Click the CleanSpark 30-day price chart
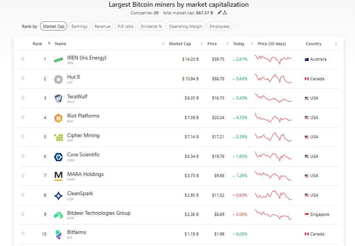The width and height of the screenshot is (355, 246). [x=273, y=195]
